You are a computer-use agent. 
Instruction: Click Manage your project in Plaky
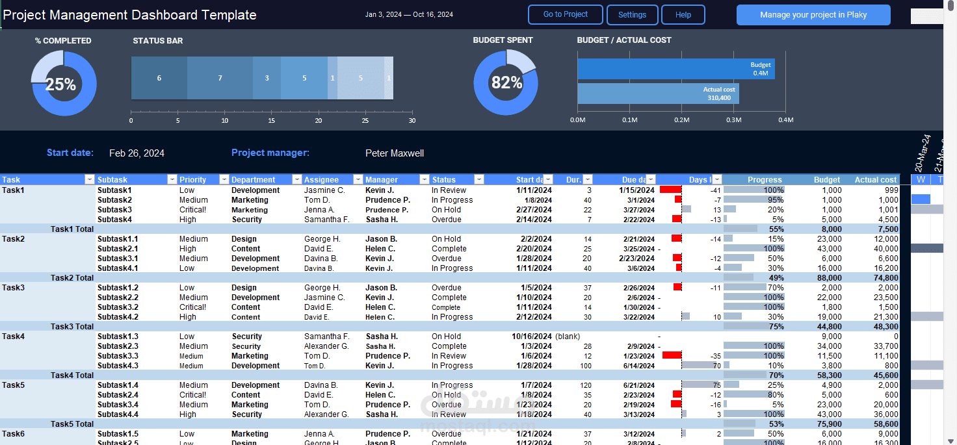pos(813,14)
